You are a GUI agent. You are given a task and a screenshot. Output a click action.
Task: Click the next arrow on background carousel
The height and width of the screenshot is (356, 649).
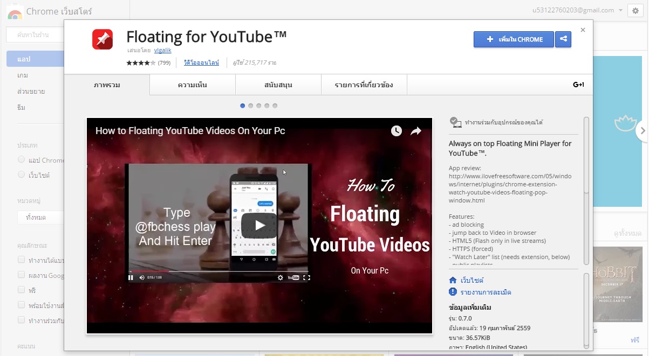643,130
